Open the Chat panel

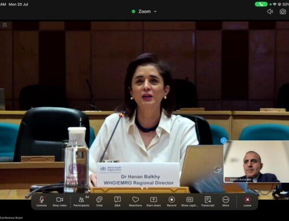tap(99, 201)
